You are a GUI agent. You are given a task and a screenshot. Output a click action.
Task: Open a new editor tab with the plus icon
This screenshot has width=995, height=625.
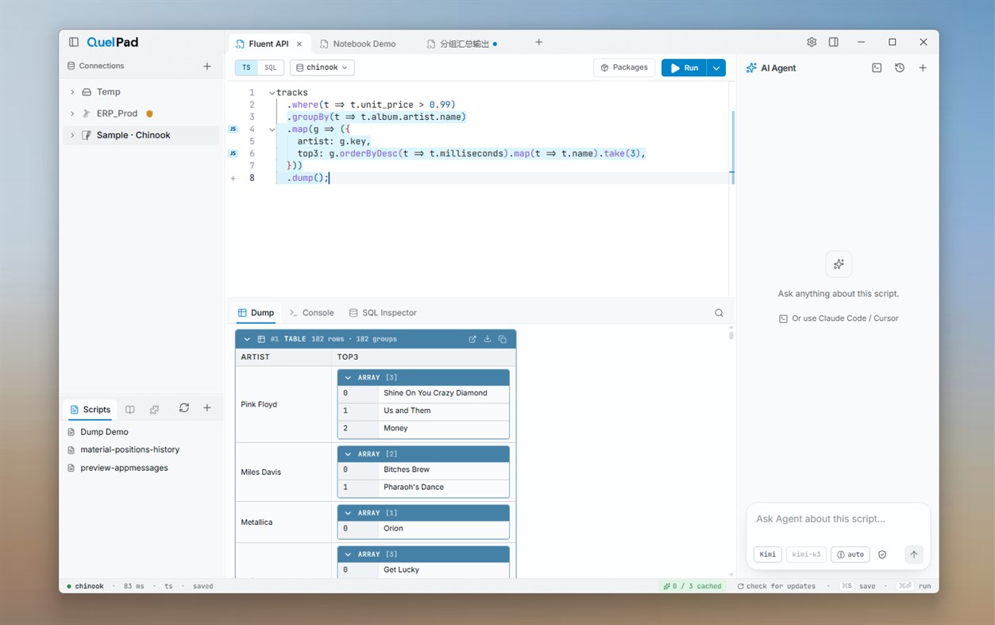(539, 42)
